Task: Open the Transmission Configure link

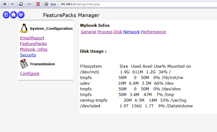Action: point(30,74)
